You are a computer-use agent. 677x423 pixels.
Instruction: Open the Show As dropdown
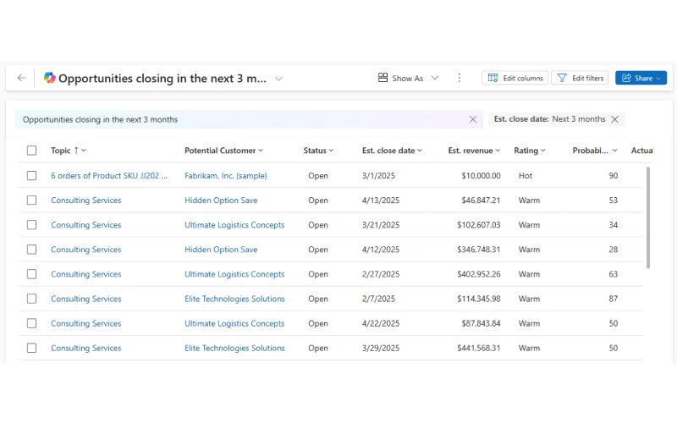tap(409, 78)
